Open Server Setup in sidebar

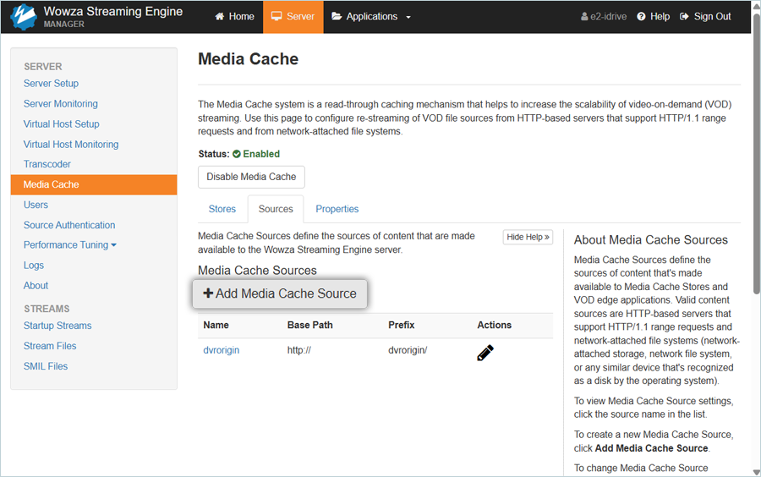click(51, 84)
